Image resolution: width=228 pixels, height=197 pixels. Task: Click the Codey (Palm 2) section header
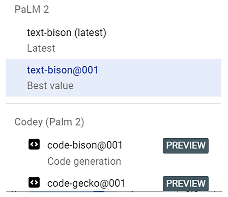click(x=49, y=122)
